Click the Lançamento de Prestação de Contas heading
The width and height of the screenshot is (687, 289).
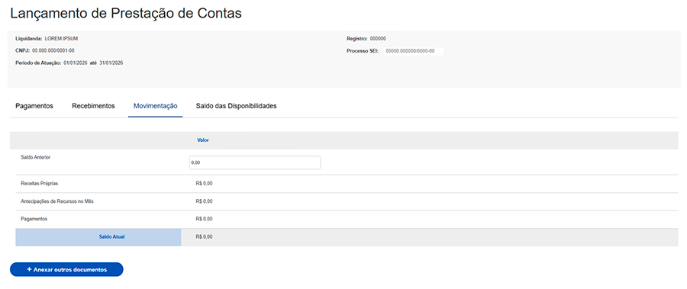click(x=126, y=14)
